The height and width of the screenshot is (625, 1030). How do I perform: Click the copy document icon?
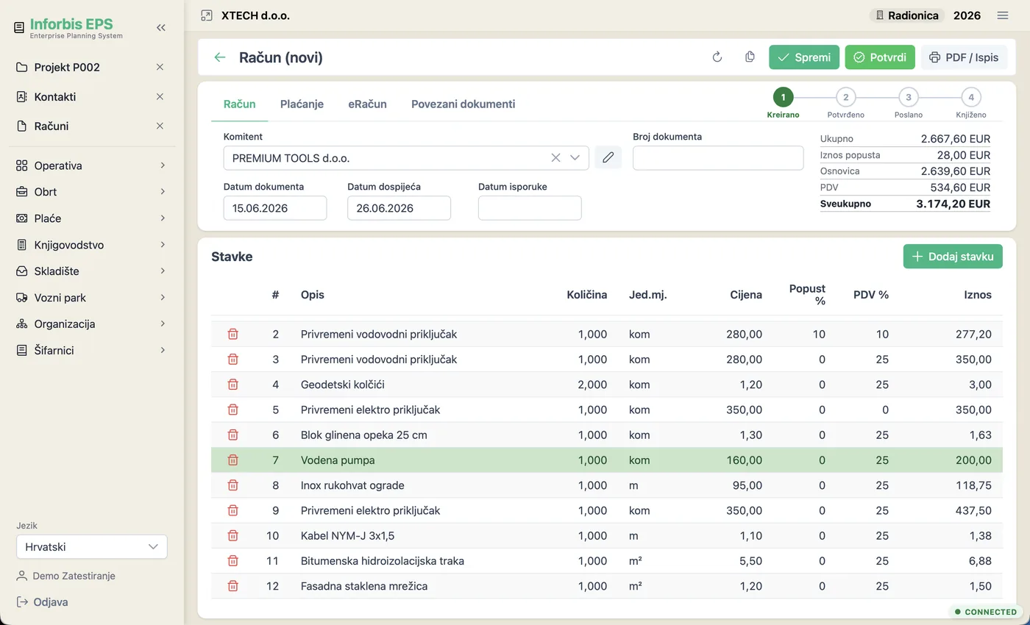tap(750, 57)
